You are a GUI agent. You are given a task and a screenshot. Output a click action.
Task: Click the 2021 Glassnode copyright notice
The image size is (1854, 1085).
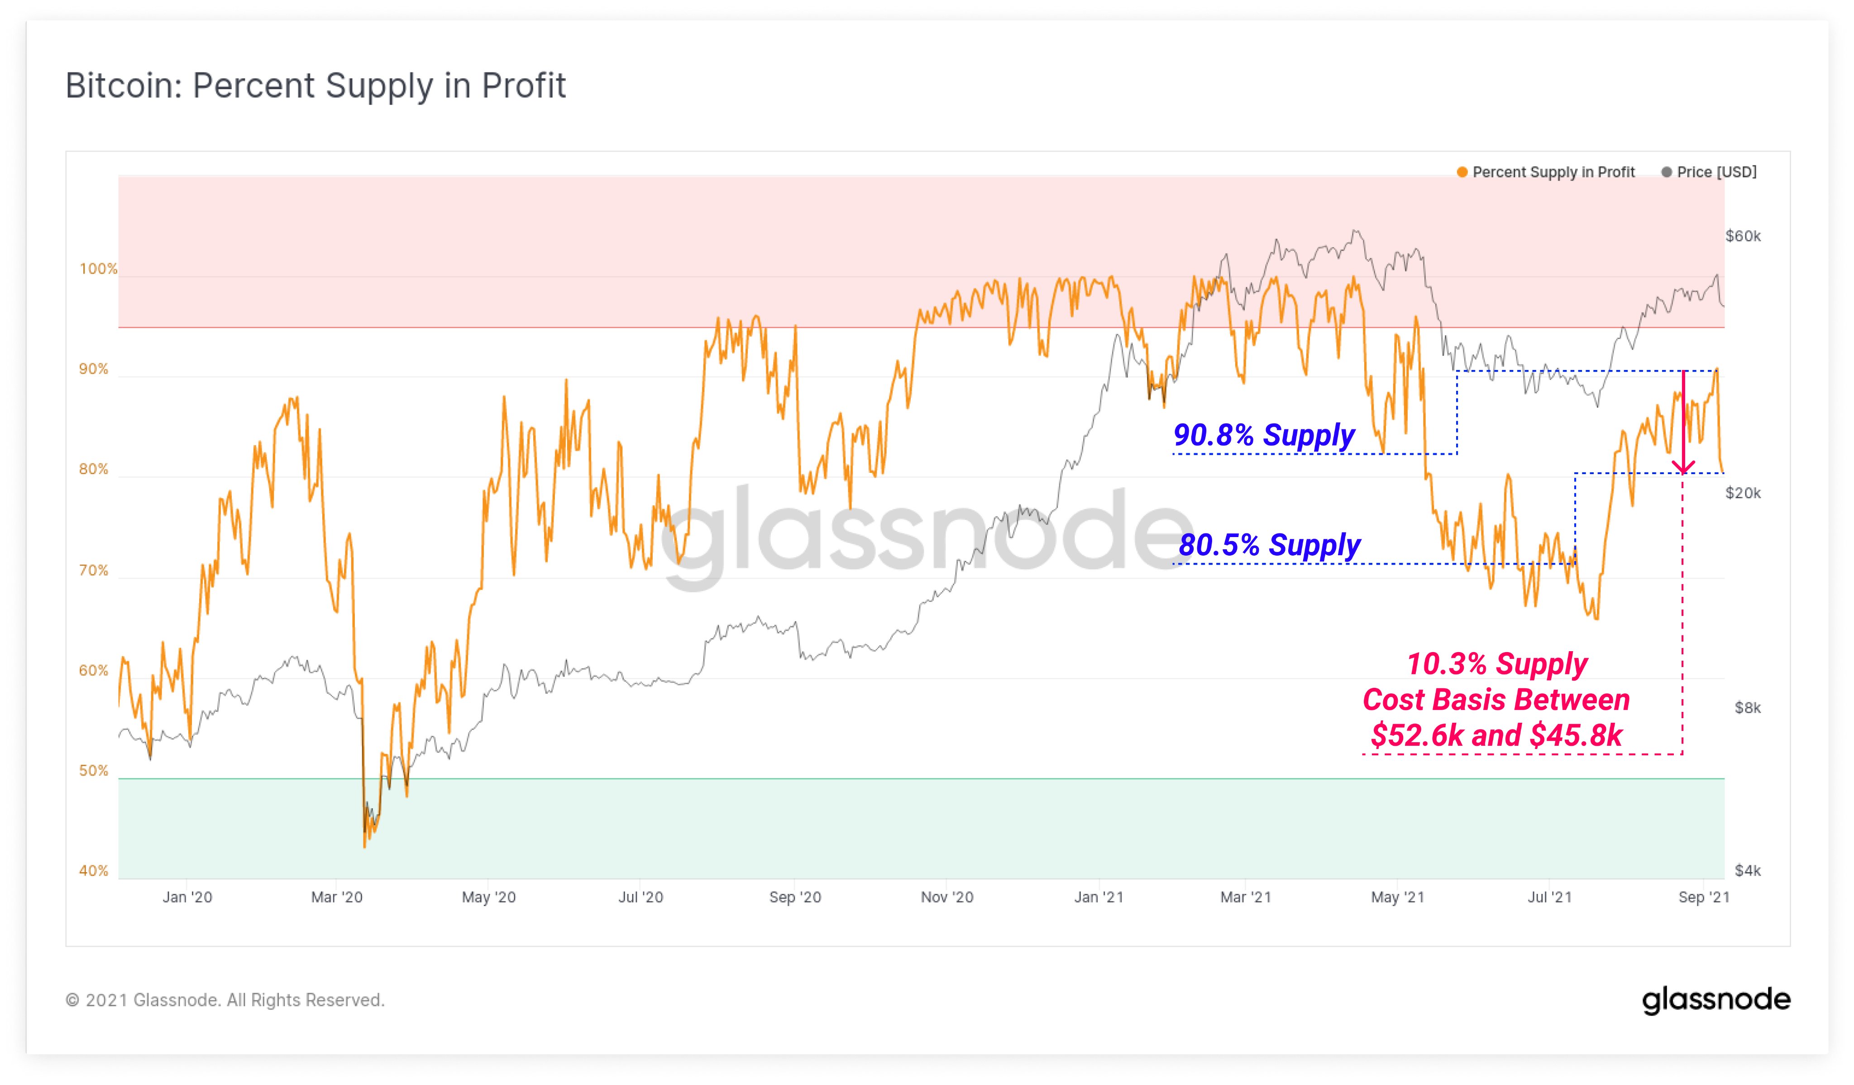225,999
